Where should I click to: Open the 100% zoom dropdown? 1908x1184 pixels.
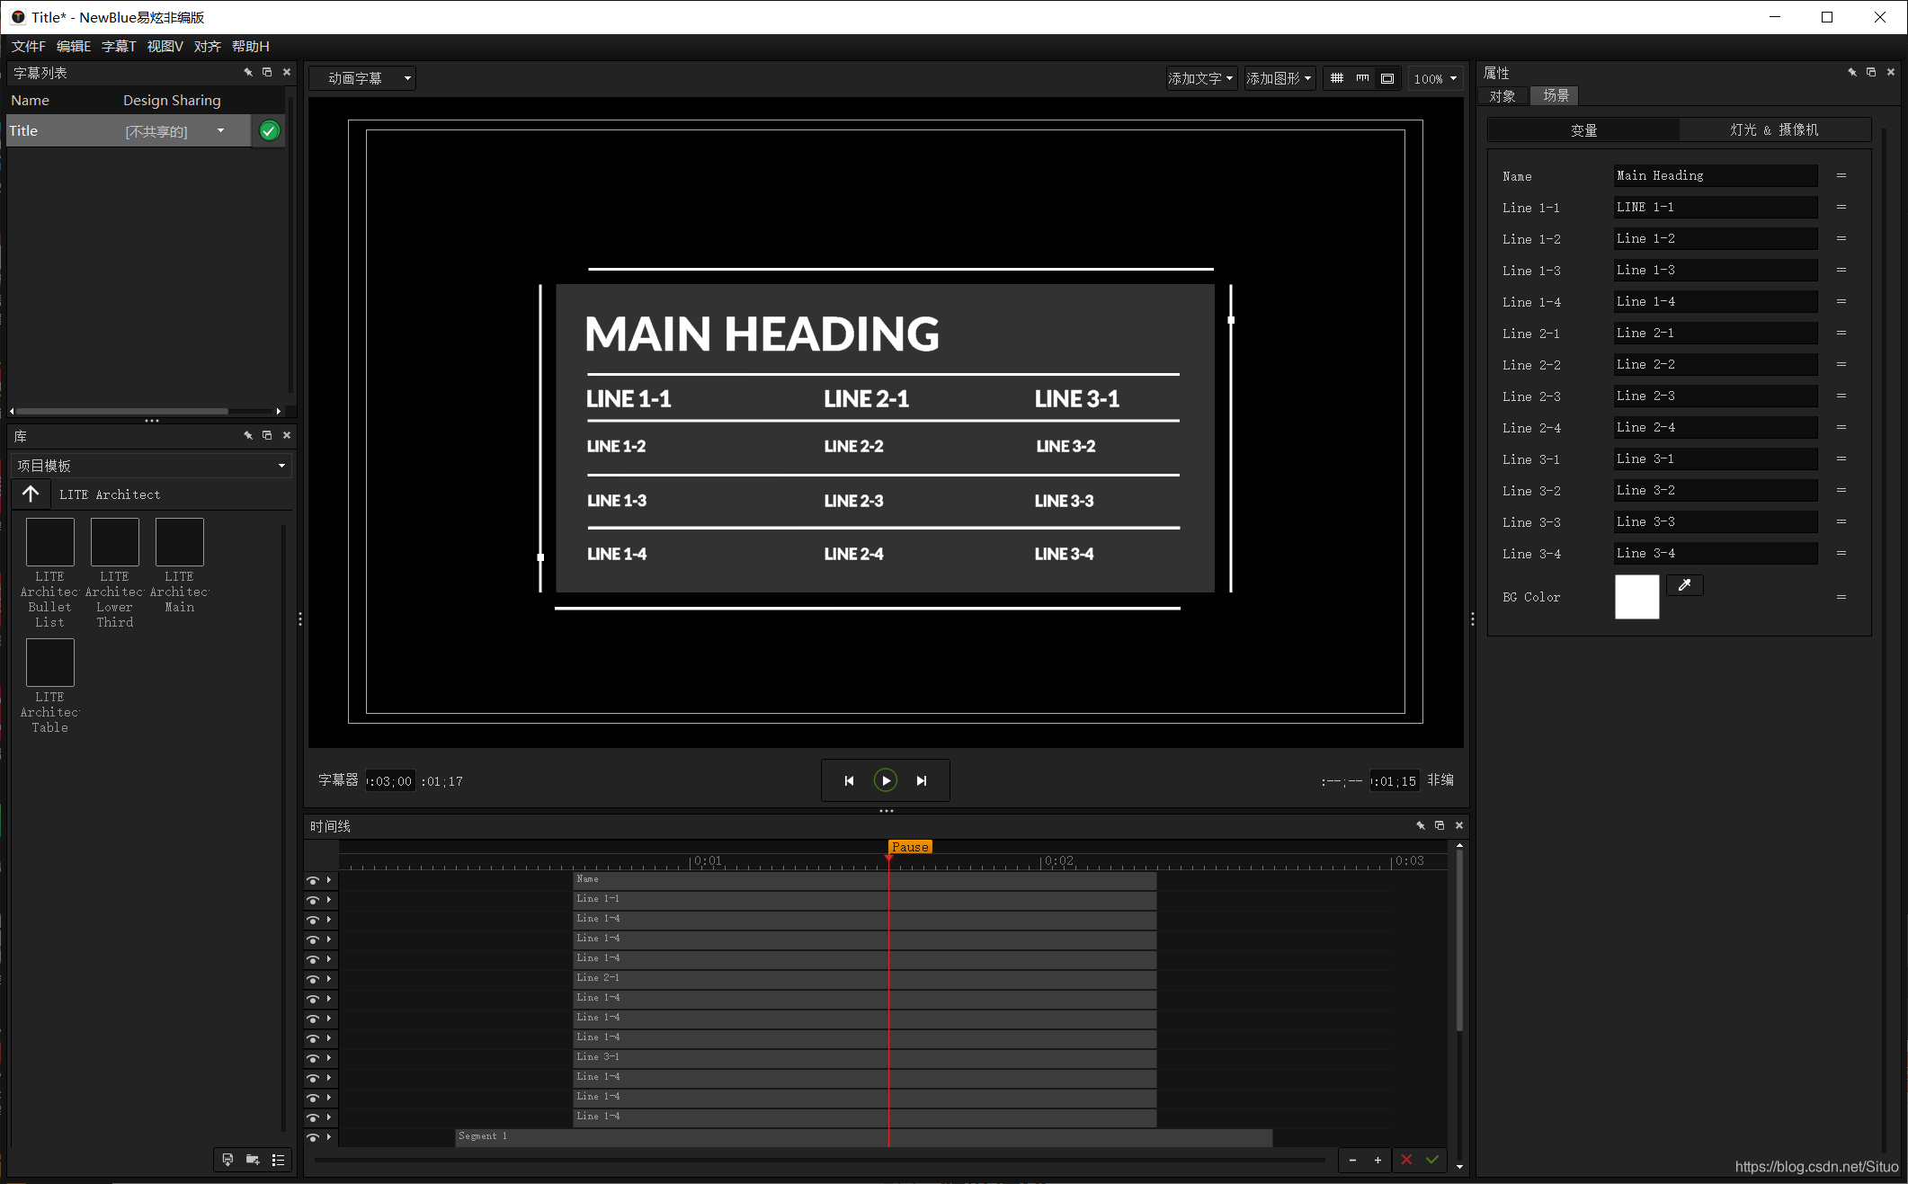(1435, 78)
